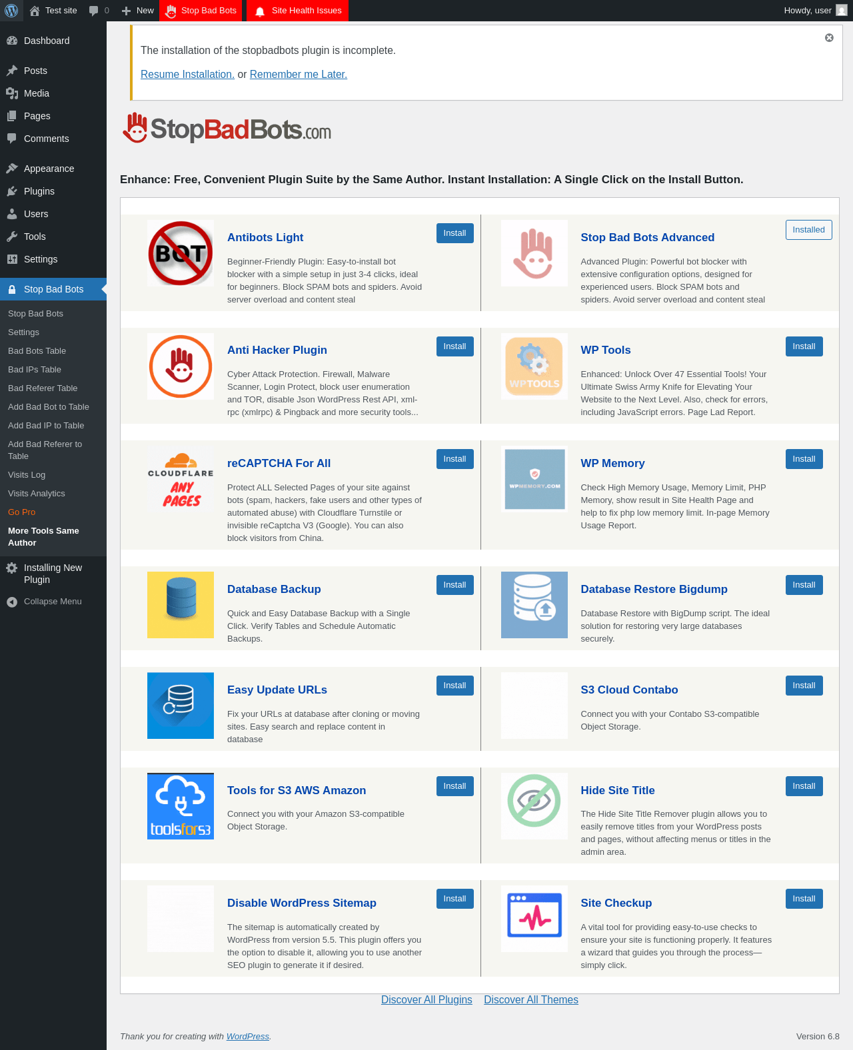
Task: Click the Anti Hacker Plugin thumbnail
Action: click(181, 366)
